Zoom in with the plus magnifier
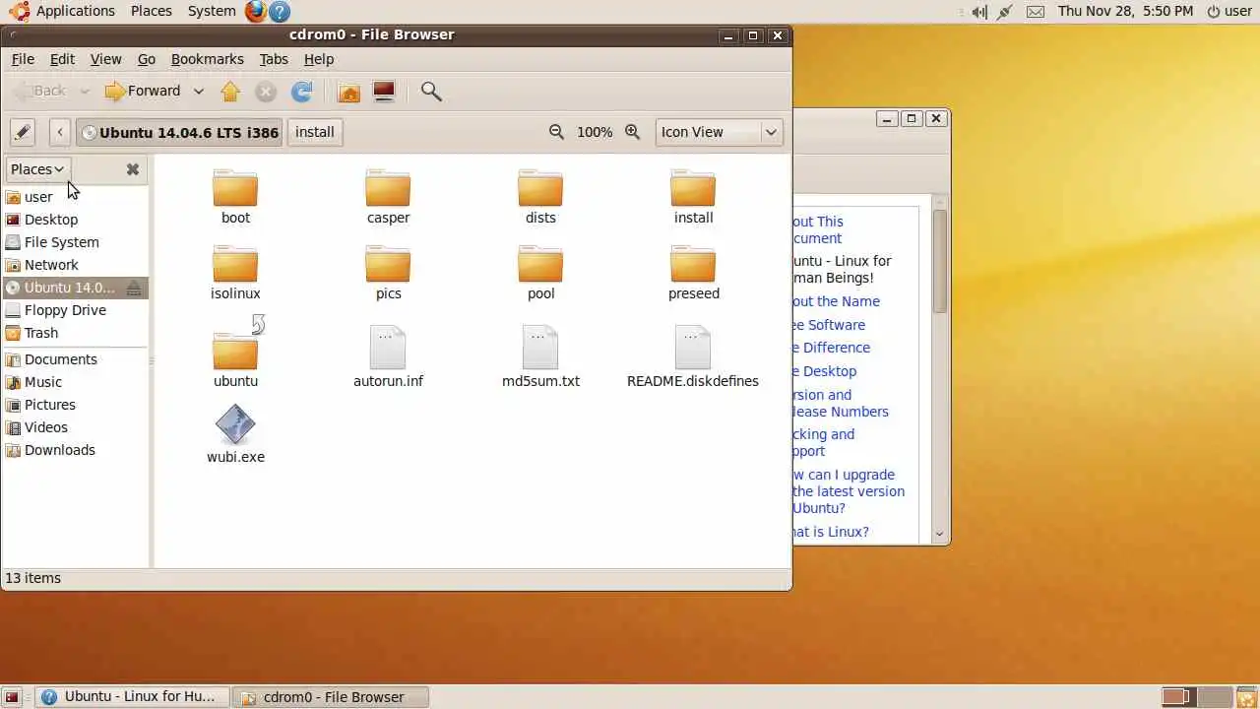The image size is (1260, 709). click(633, 132)
